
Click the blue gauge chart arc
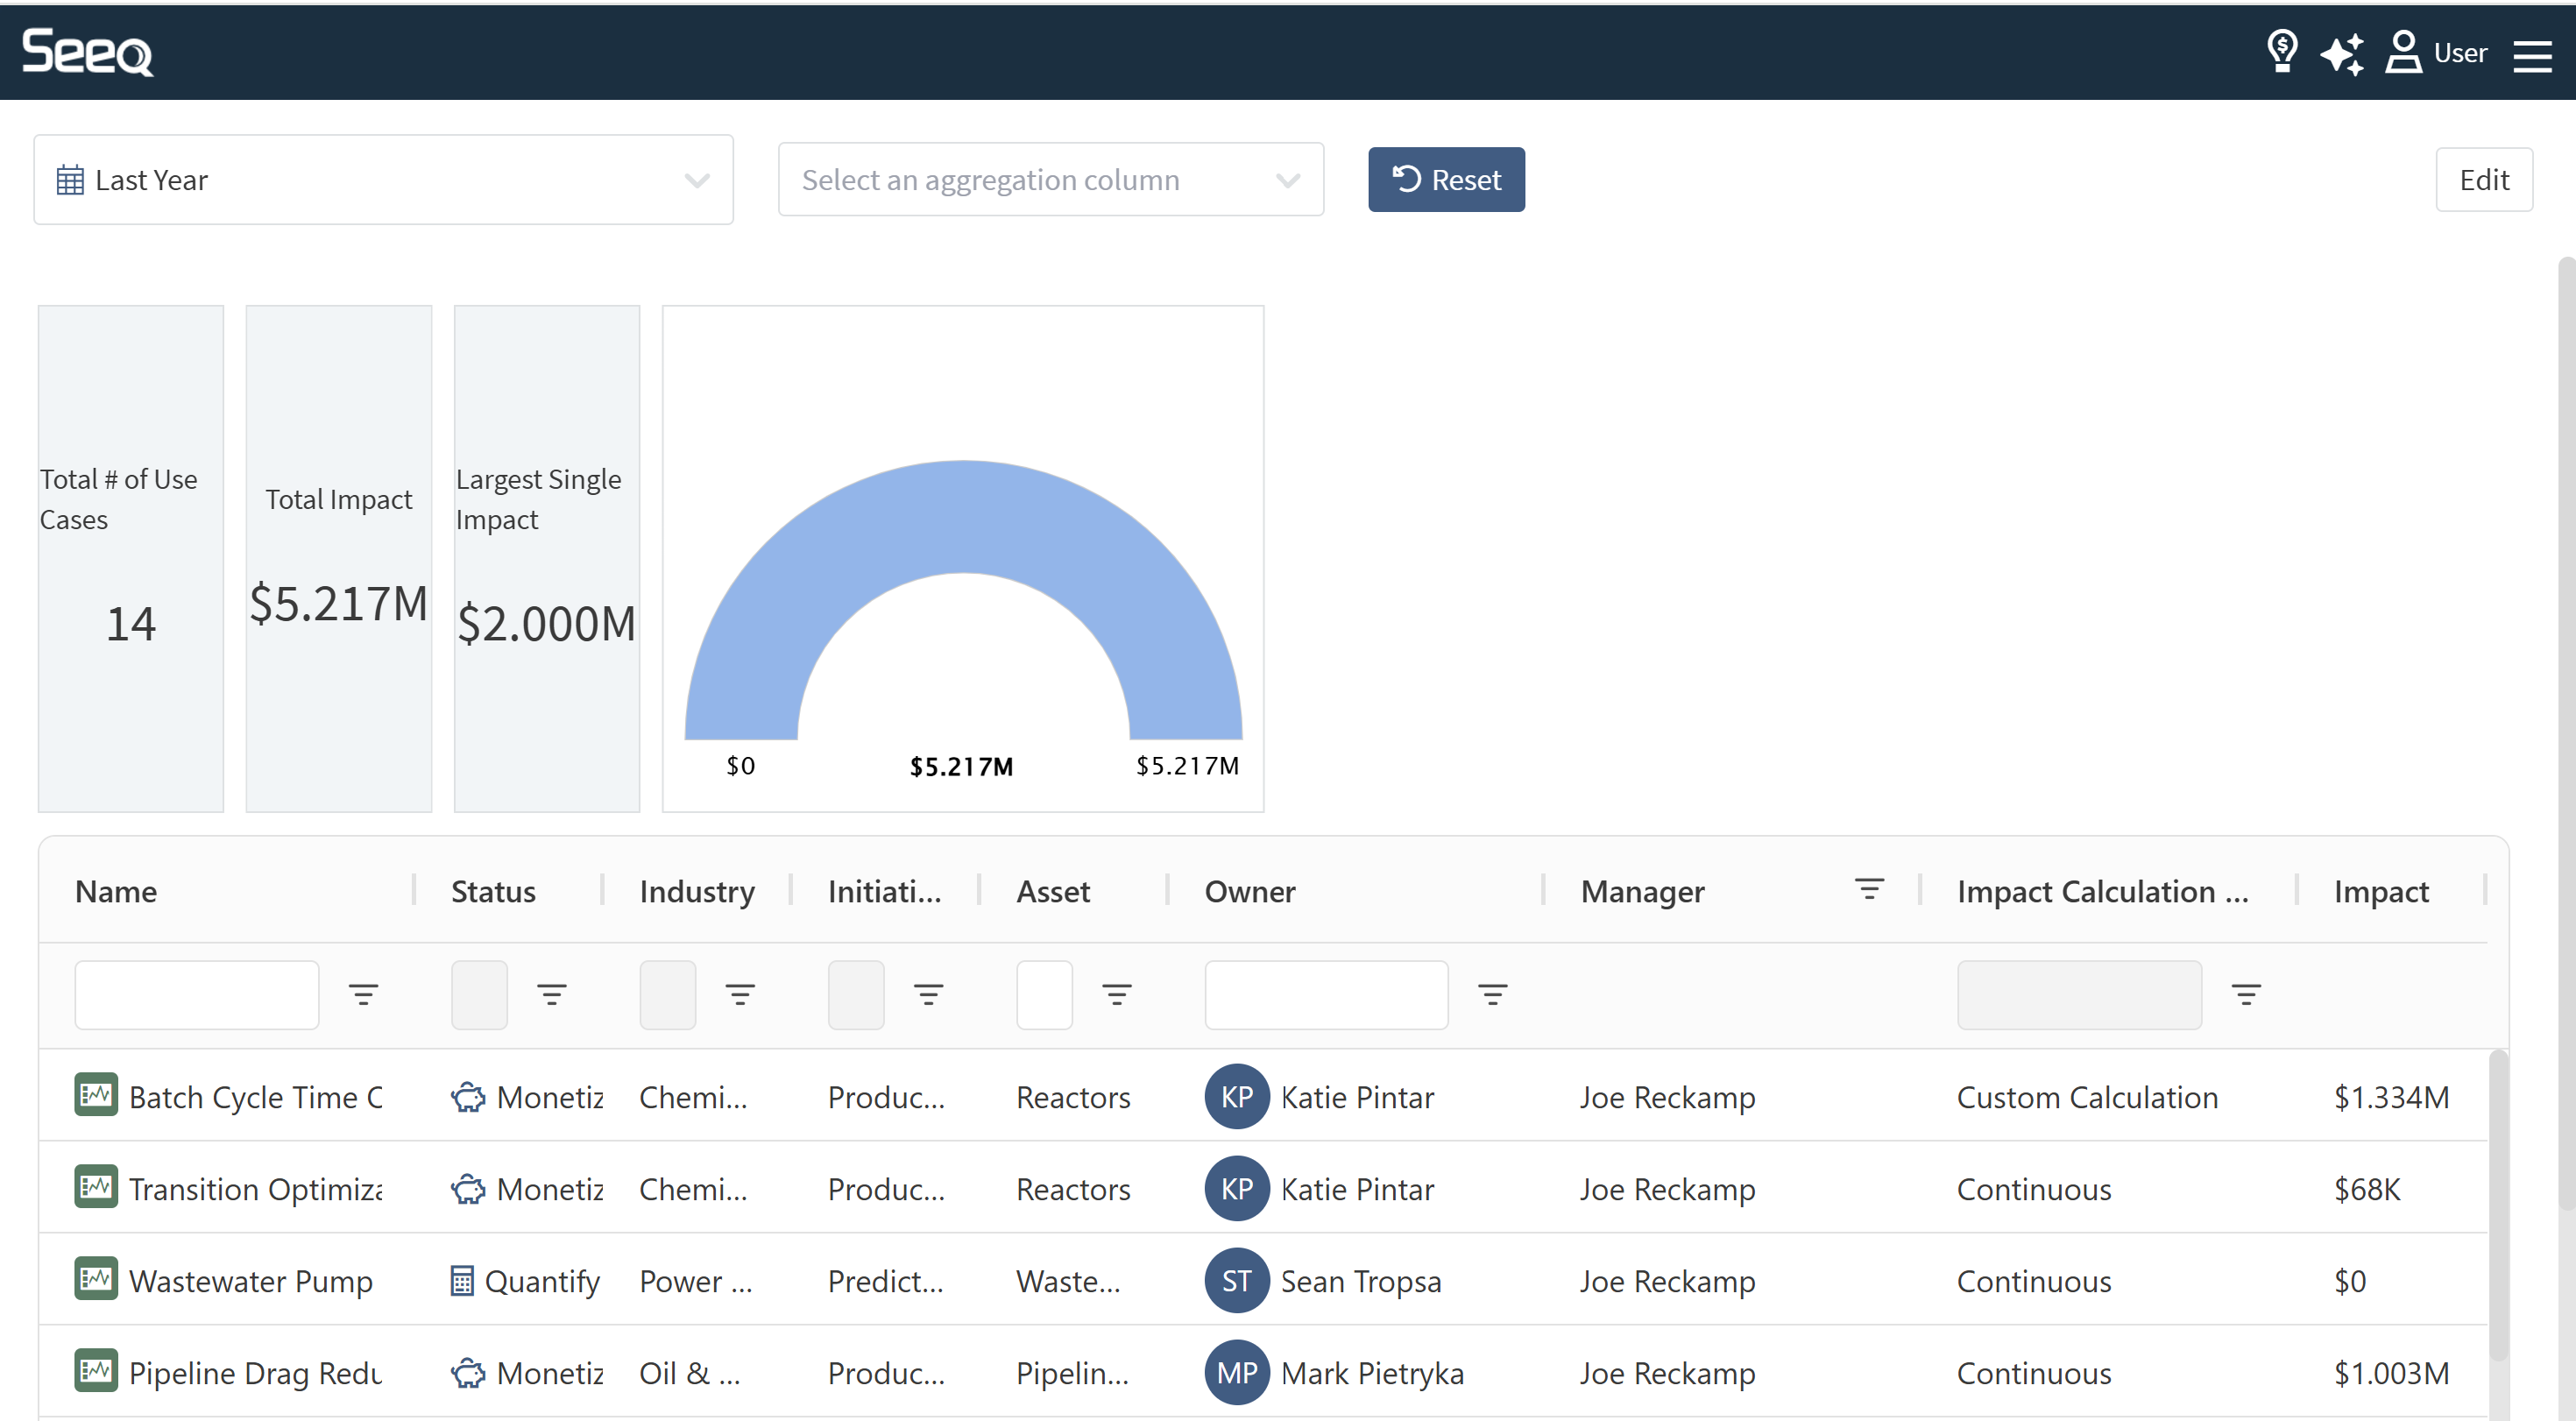pyautogui.click(x=962, y=515)
